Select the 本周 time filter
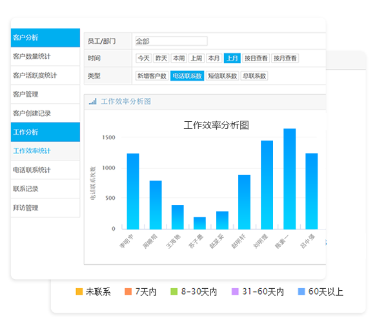The width and height of the screenshot is (377, 334). [179, 58]
